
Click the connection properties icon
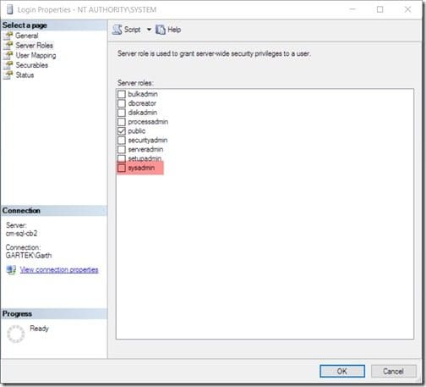tap(11, 270)
